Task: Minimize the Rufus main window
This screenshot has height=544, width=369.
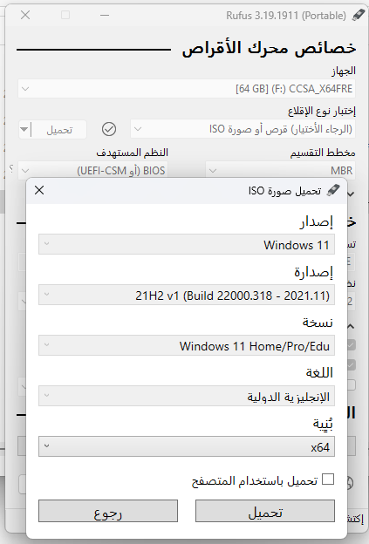Action: click(105, 15)
